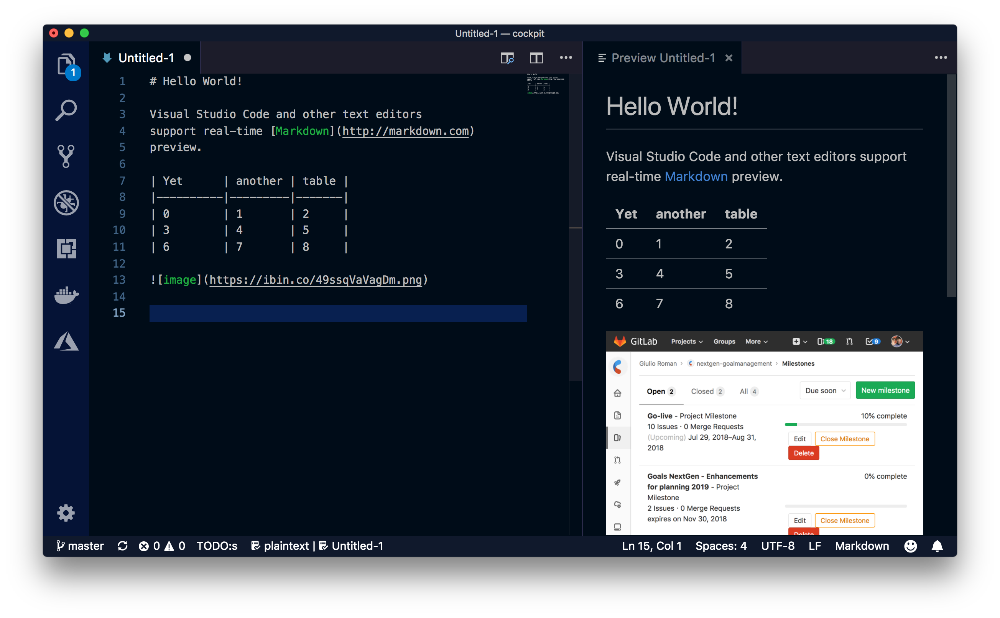Open the Search view icon
This screenshot has width=1000, height=618.
coord(66,110)
